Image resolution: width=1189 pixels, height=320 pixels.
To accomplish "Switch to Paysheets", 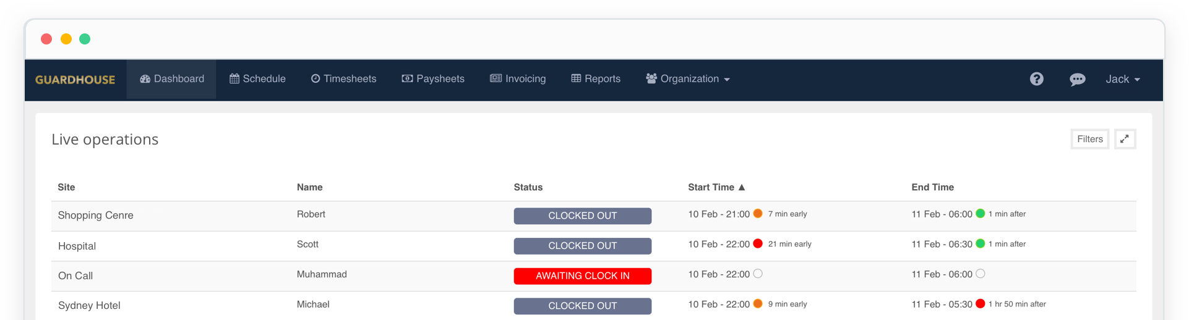I will 433,79.
